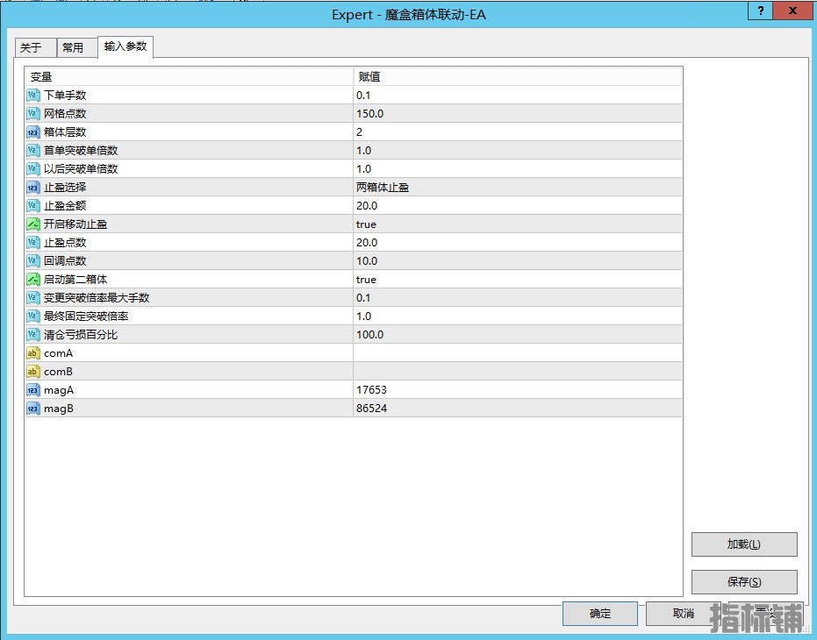Screen dimensions: 817x640
Task: Select the magA variable name
Action: point(59,390)
